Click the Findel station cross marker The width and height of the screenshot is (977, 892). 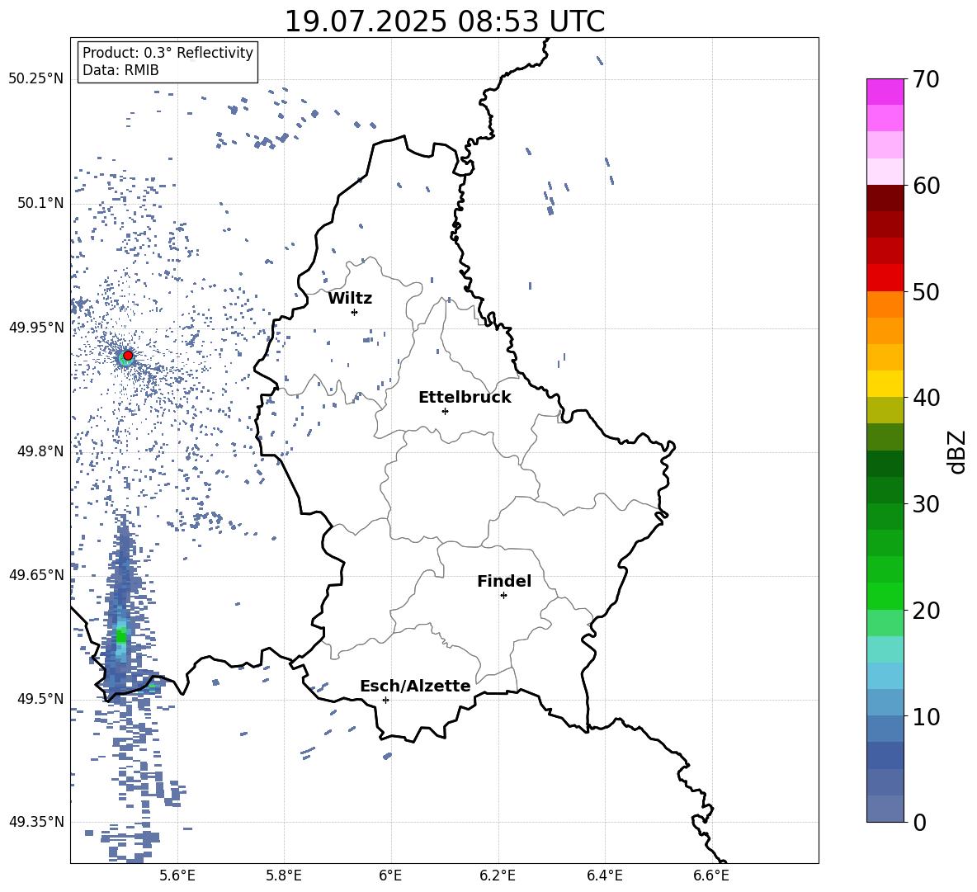click(x=503, y=596)
